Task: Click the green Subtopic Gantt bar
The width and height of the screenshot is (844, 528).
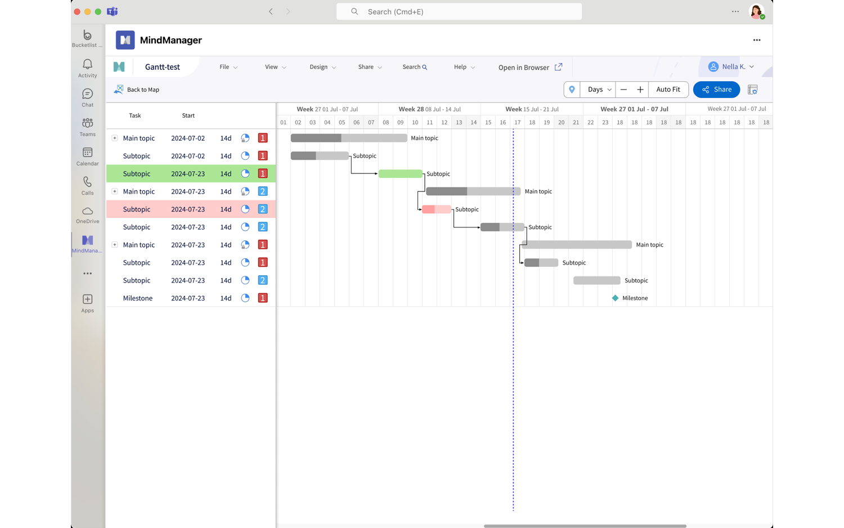Action: click(x=400, y=174)
